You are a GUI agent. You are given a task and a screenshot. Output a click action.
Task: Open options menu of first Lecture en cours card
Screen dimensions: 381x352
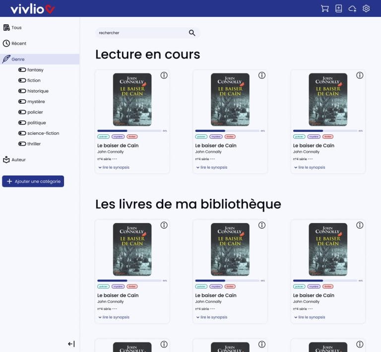[x=164, y=75]
